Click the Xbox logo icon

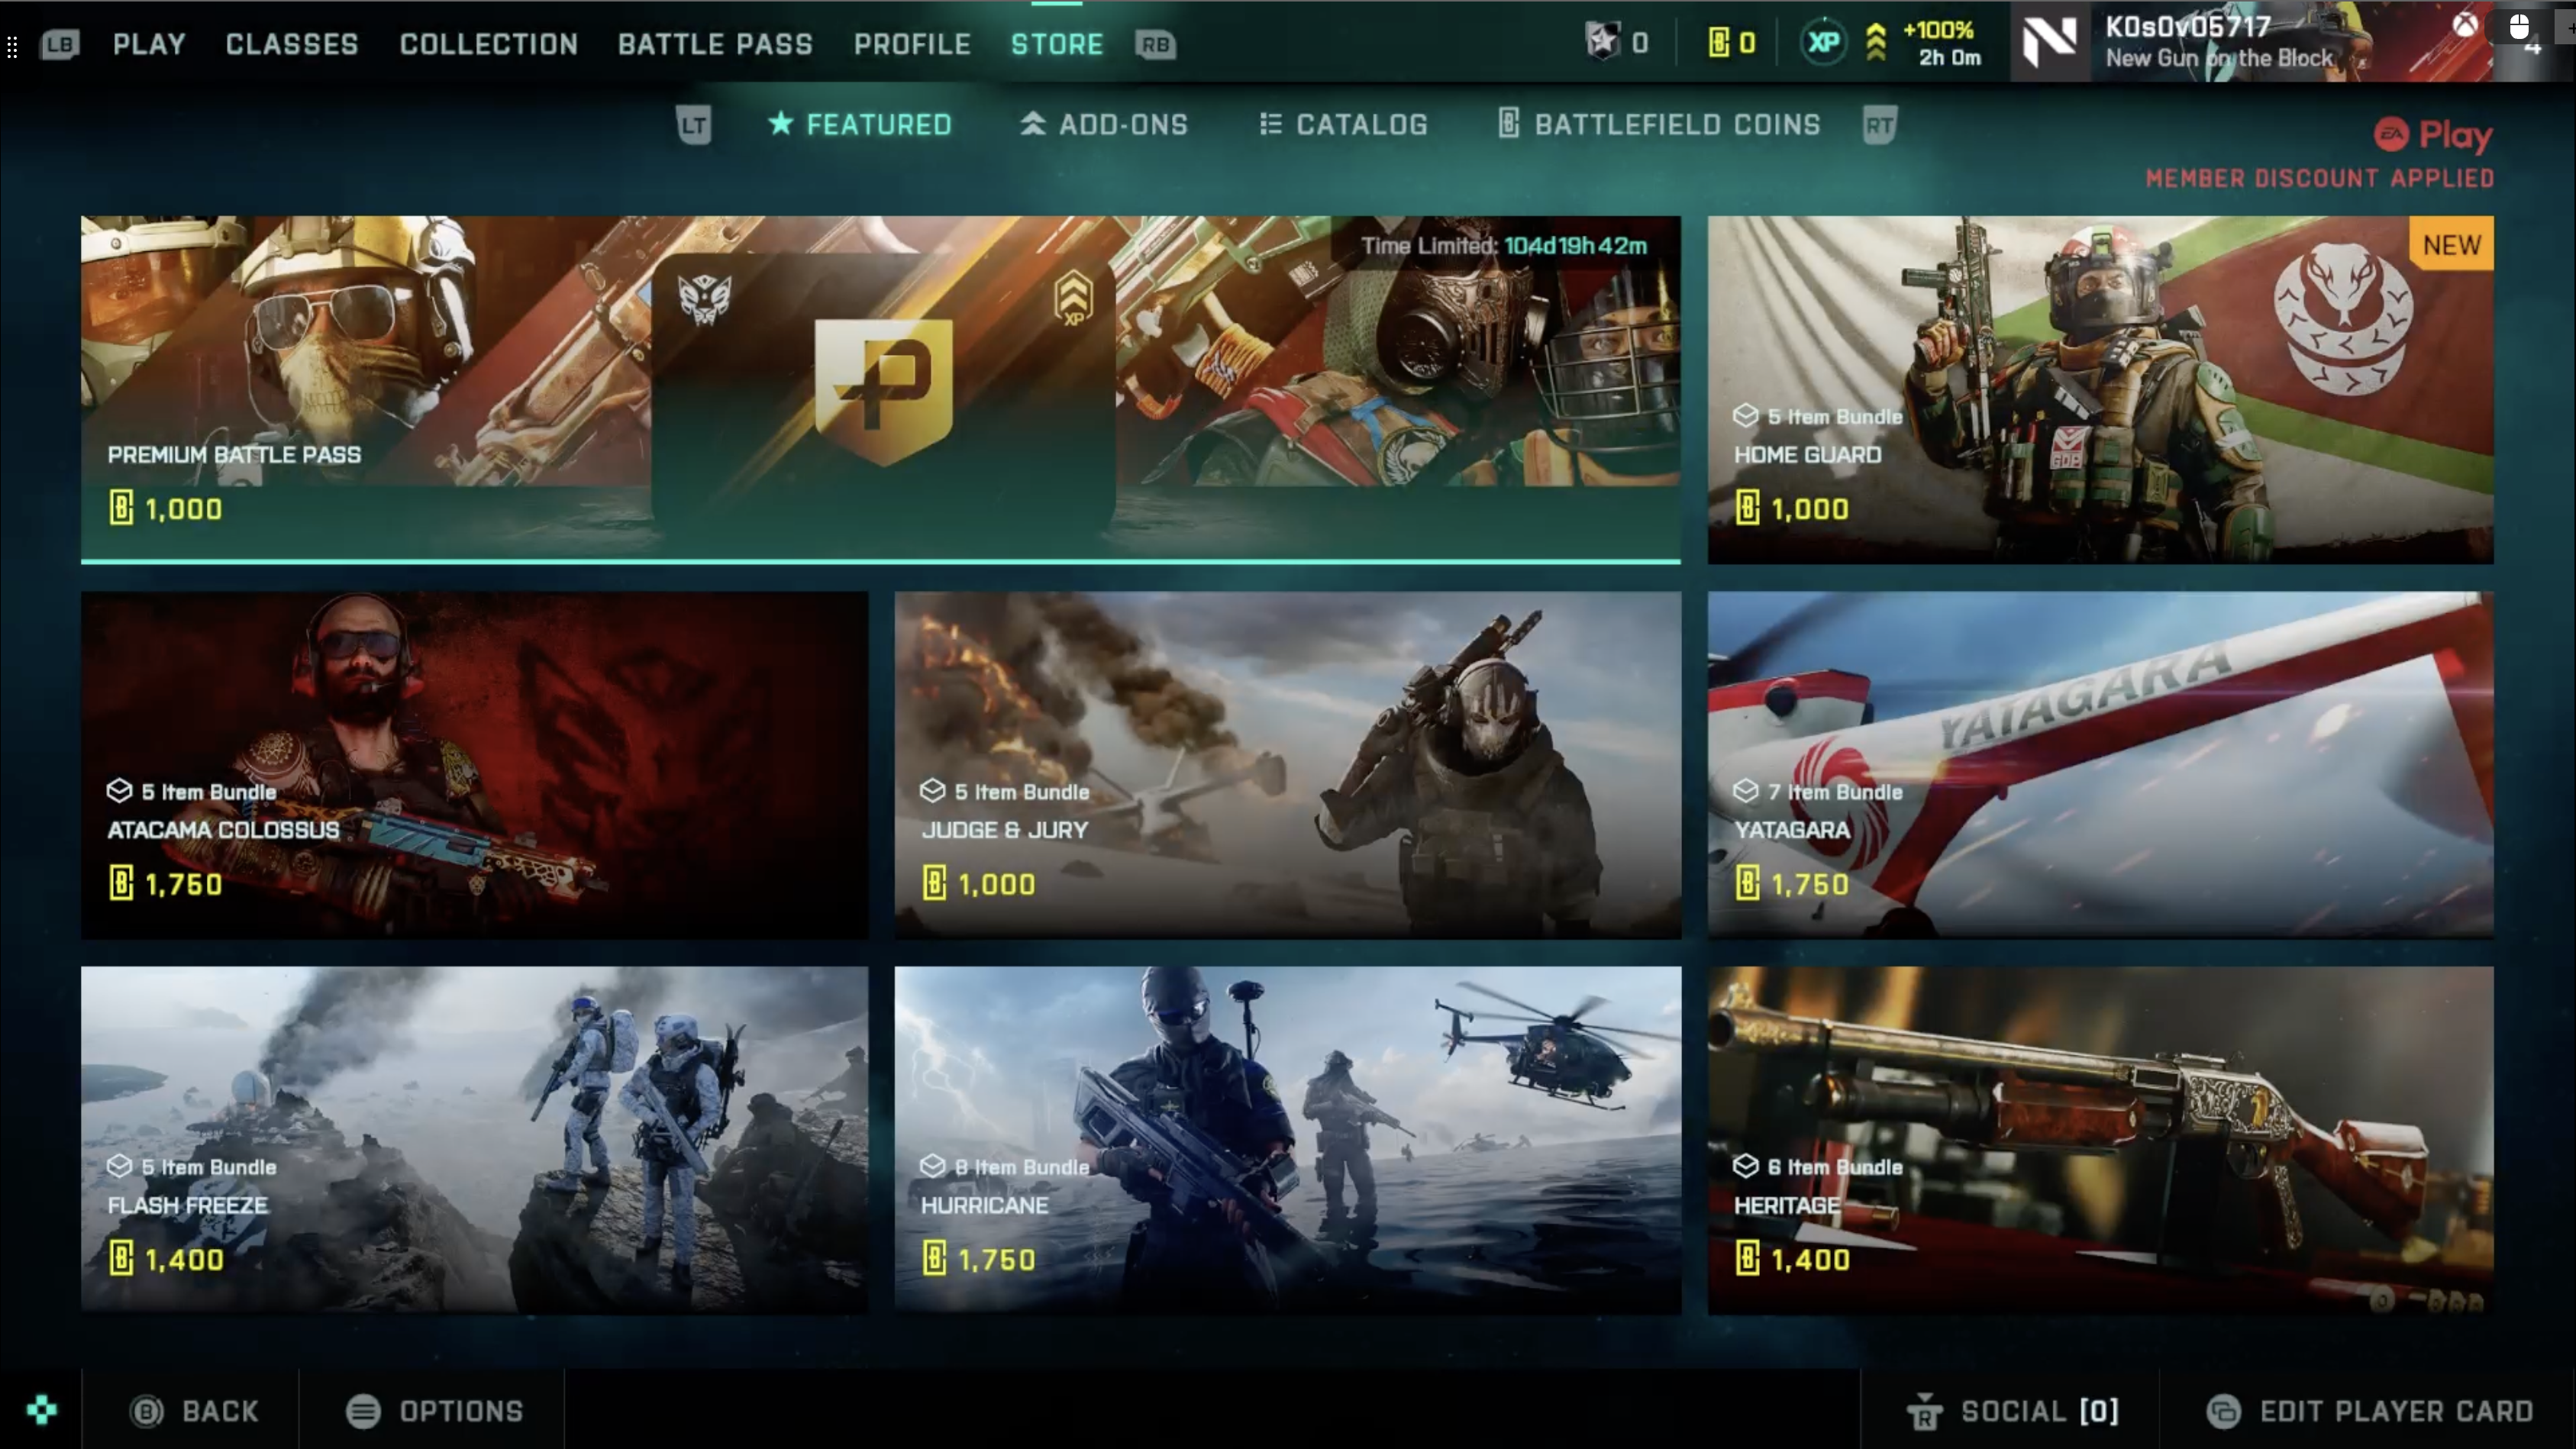2465,24
